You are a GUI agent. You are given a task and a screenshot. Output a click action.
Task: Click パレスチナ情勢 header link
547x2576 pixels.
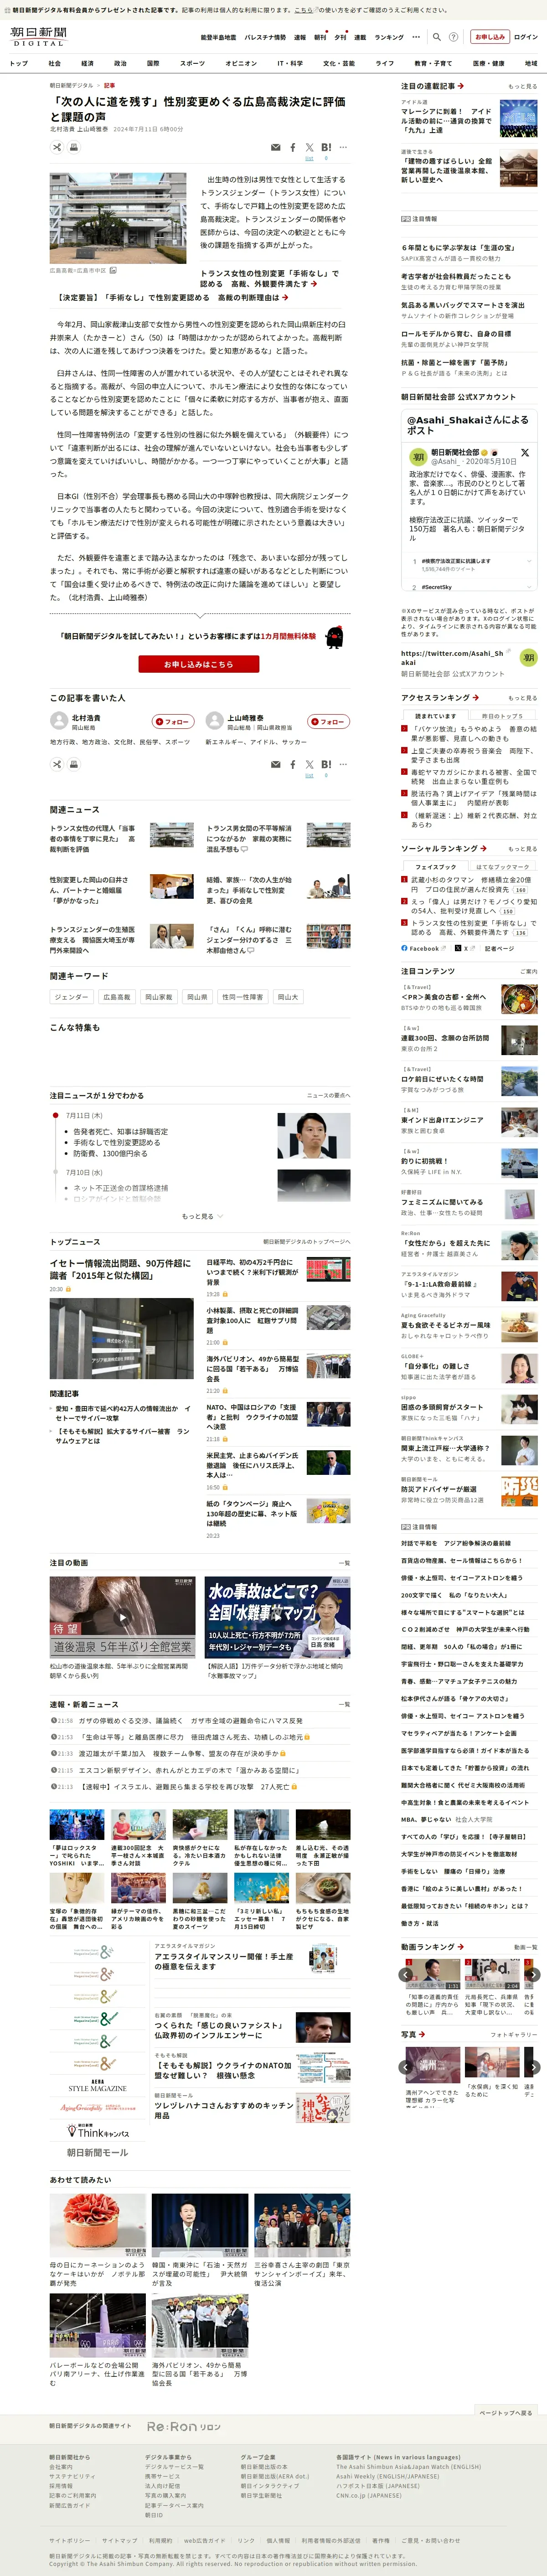coord(265,37)
